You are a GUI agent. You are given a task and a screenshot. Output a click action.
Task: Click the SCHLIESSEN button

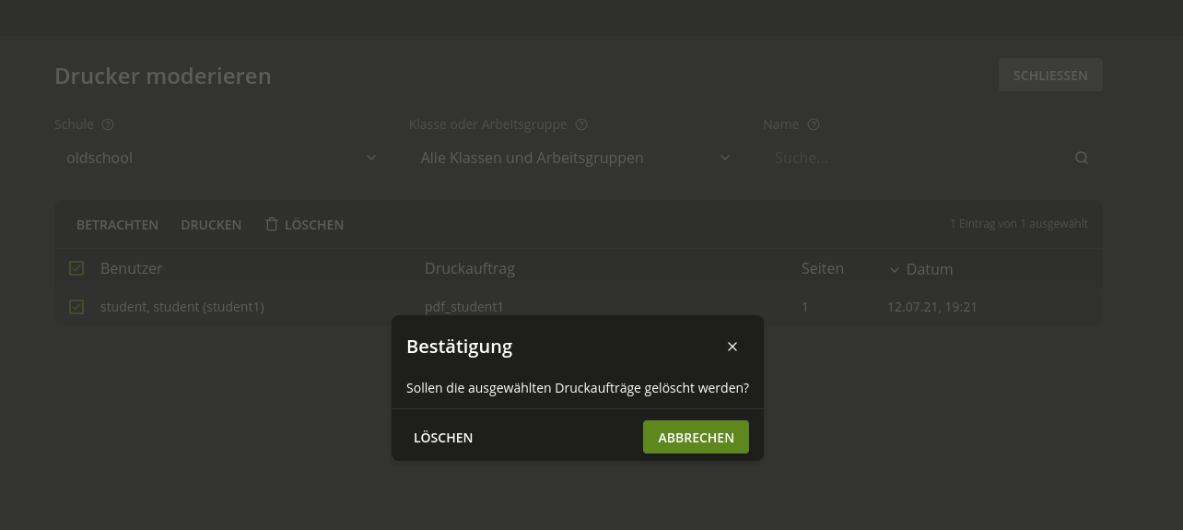click(x=1050, y=76)
